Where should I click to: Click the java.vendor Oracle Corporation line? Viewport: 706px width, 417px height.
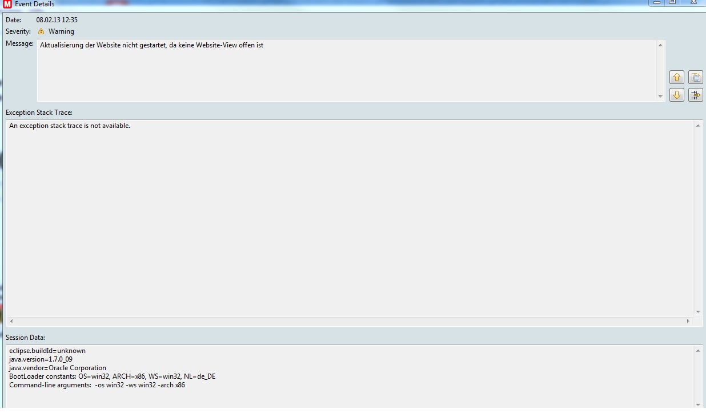pyautogui.click(x=58, y=368)
